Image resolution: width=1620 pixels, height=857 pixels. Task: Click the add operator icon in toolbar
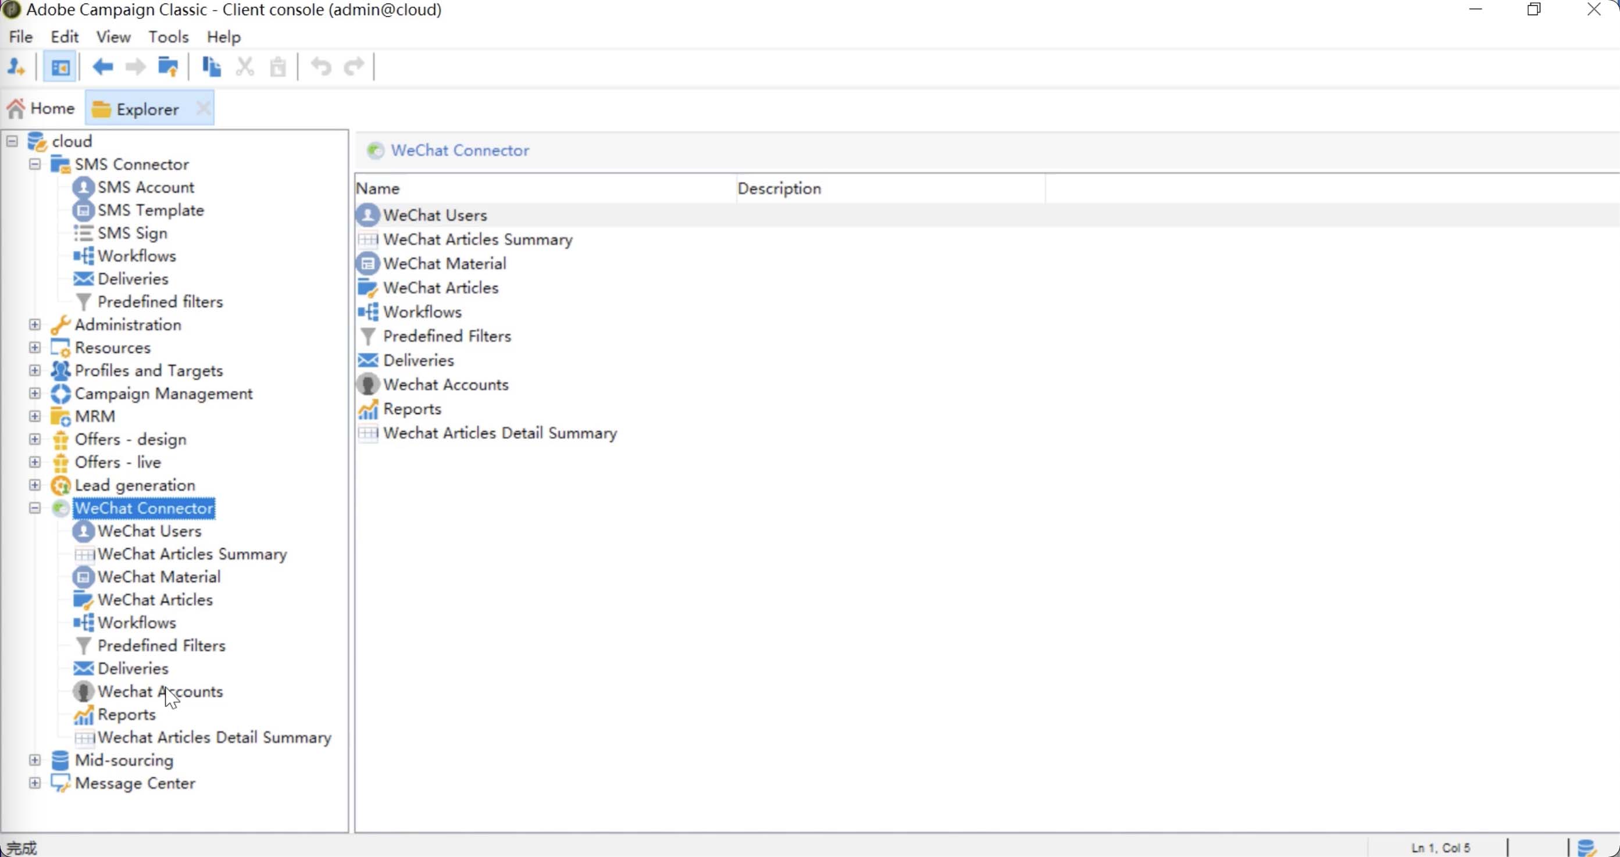(x=16, y=67)
